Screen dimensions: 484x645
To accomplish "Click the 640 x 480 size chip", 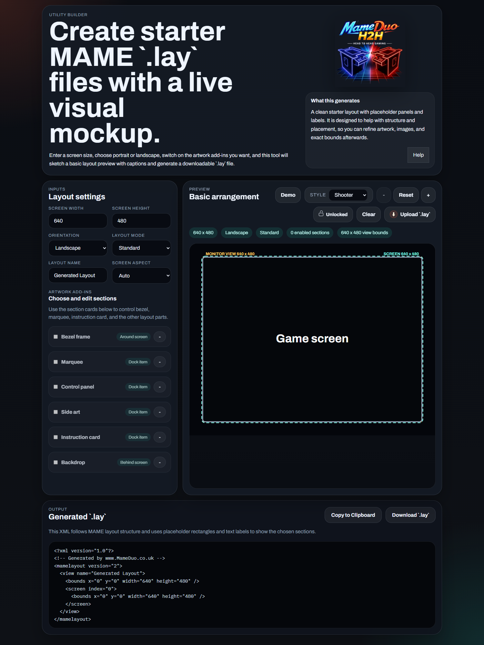I will coord(203,233).
